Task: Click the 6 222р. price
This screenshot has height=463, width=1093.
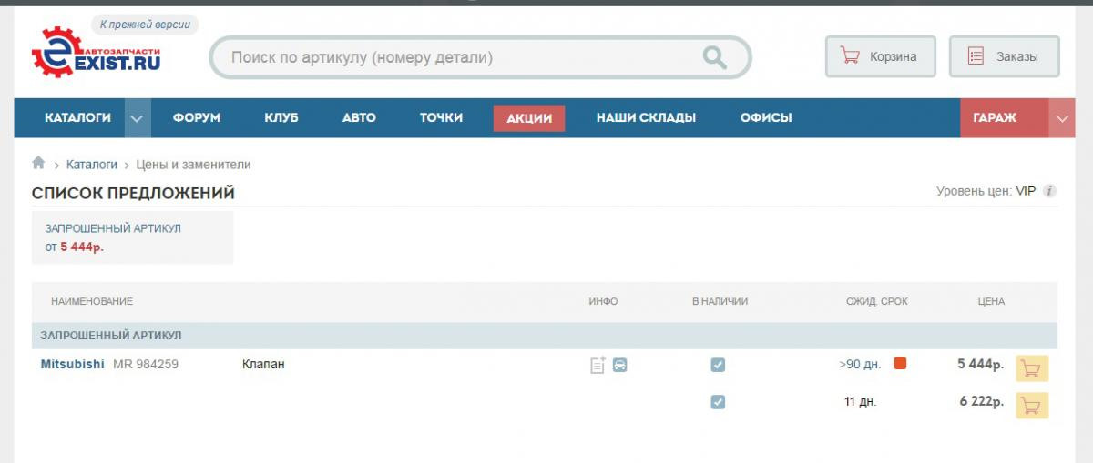Action: click(x=981, y=401)
